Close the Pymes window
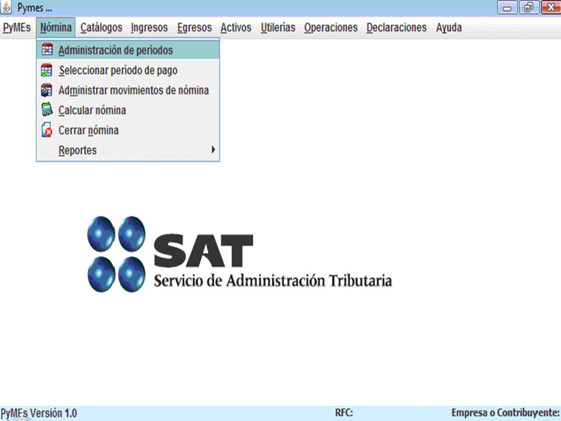Screen dimensions: 561x421 click(x=551, y=8)
